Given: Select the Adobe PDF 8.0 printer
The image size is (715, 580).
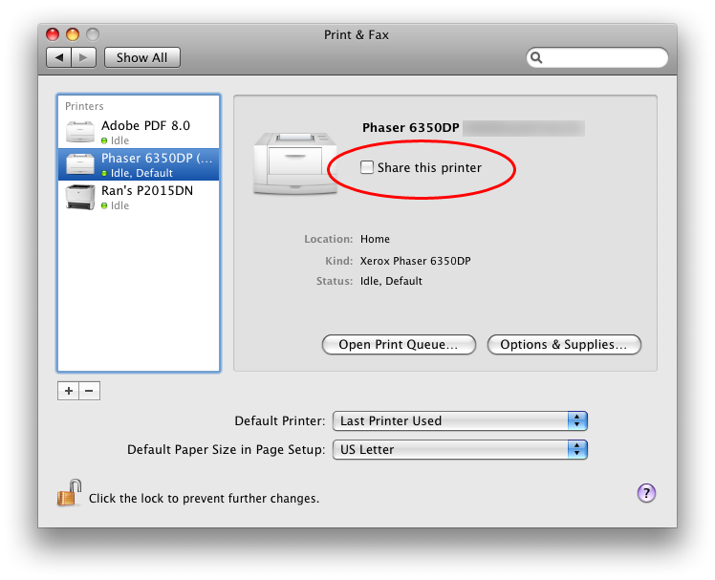Looking at the screenshot, I should click(x=139, y=132).
